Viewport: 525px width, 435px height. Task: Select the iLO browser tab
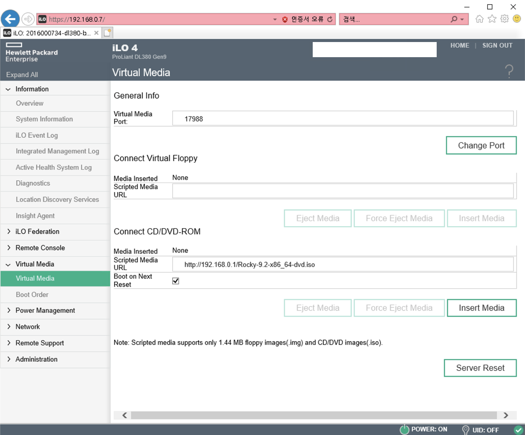(52, 33)
